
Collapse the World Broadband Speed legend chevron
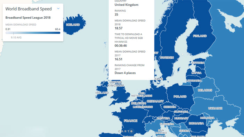tap(58, 9)
